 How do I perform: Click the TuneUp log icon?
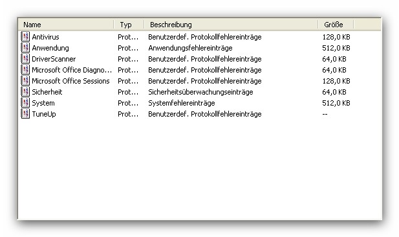click(25, 113)
